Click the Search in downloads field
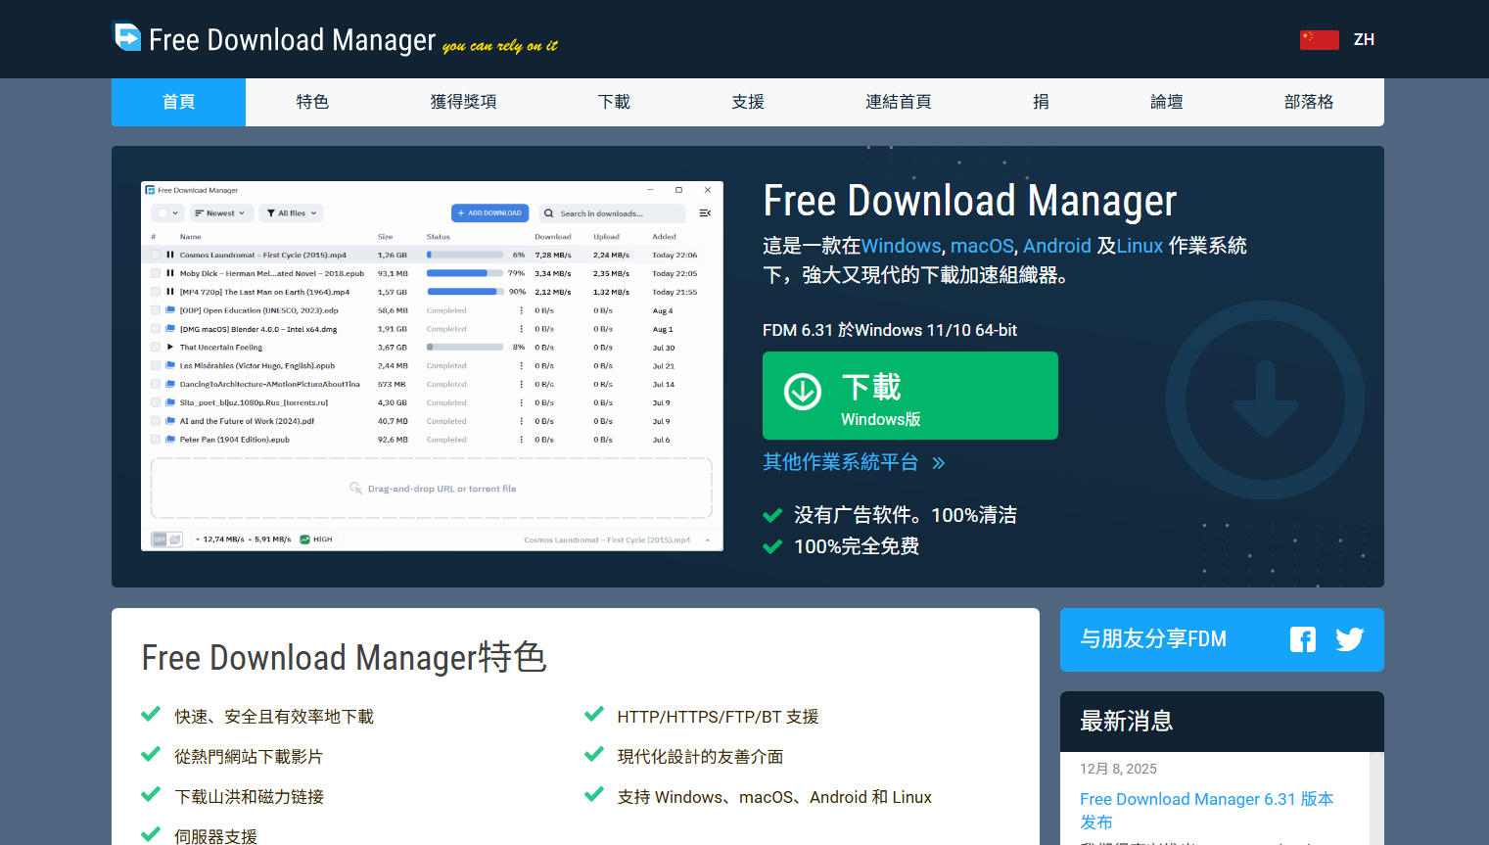This screenshot has height=845, width=1489. click(612, 213)
